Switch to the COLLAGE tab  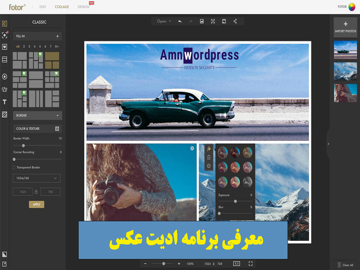coord(62,7)
